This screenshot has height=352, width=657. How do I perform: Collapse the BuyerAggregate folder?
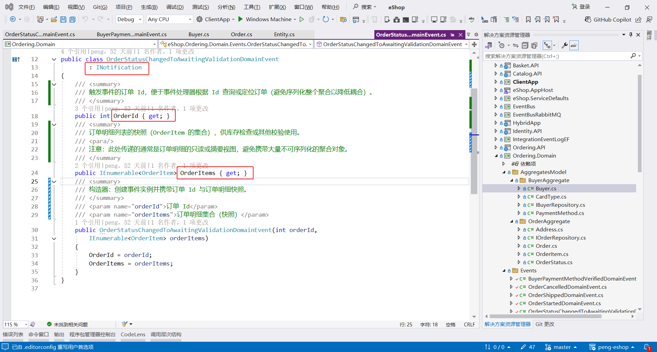click(512, 180)
